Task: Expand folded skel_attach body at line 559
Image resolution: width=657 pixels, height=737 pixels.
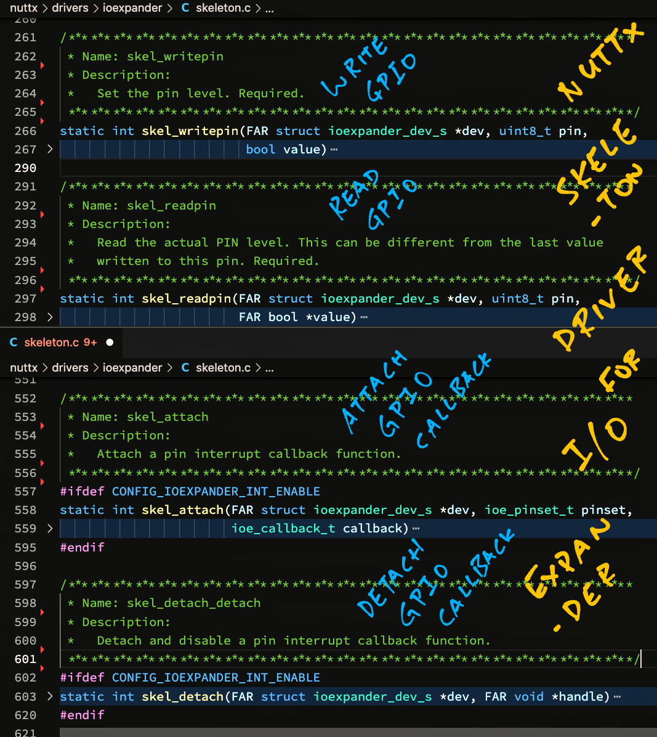Action: pos(50,529)
